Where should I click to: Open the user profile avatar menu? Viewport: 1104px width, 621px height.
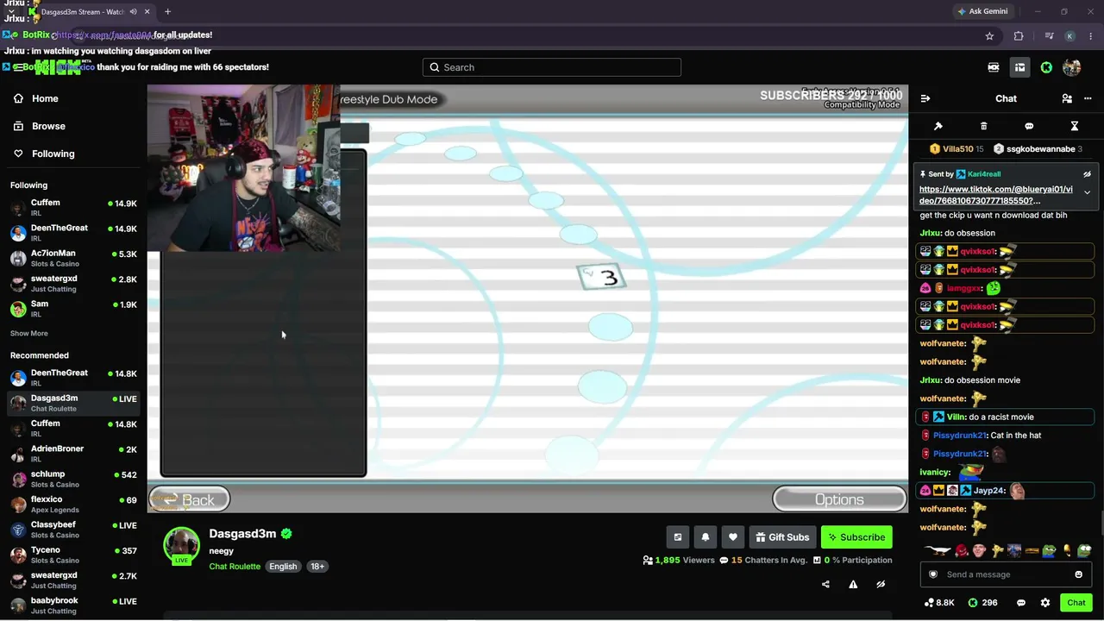pyautogui.click(x=1072, y=67)
